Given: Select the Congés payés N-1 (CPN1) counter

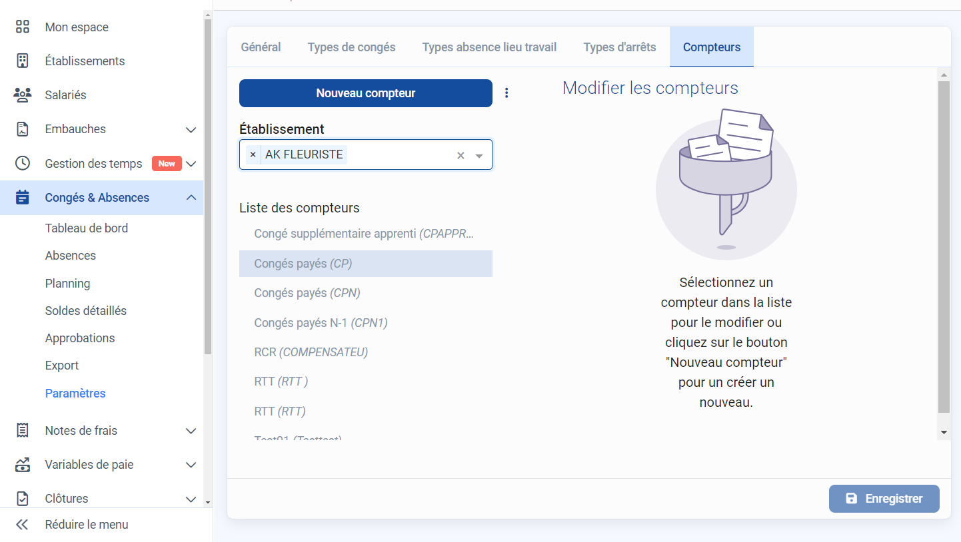Looking at the screenshot, I should (366, 323).
